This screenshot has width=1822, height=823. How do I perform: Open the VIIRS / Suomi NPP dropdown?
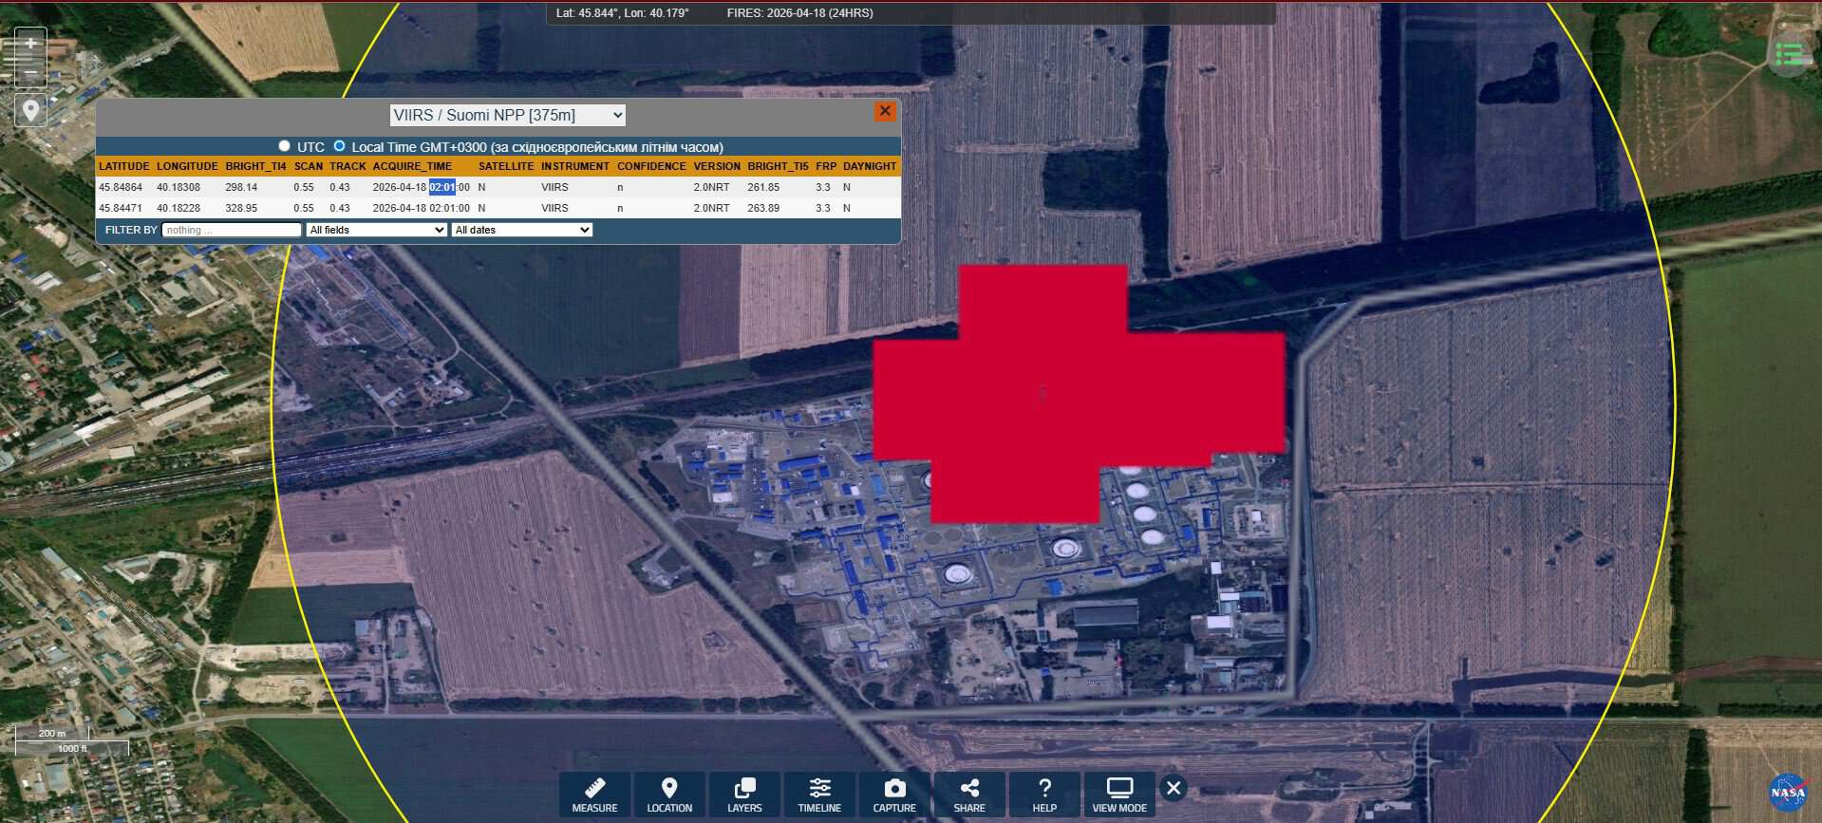tap(508, 115)
